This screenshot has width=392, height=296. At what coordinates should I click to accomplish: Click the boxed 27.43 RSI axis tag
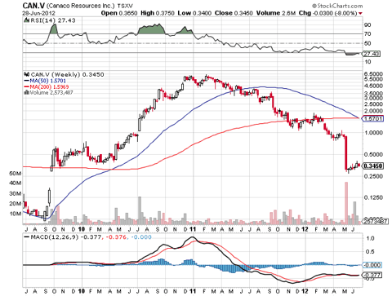click(372, 54)
